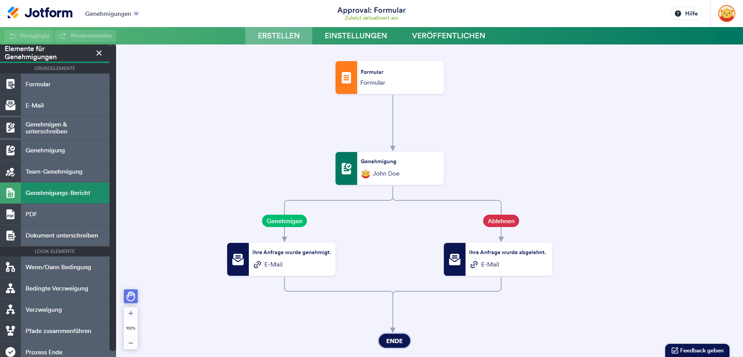743x357 pixels.
Task: Close the Elemente für Genehmigungen panel
Action: point(99,53)
